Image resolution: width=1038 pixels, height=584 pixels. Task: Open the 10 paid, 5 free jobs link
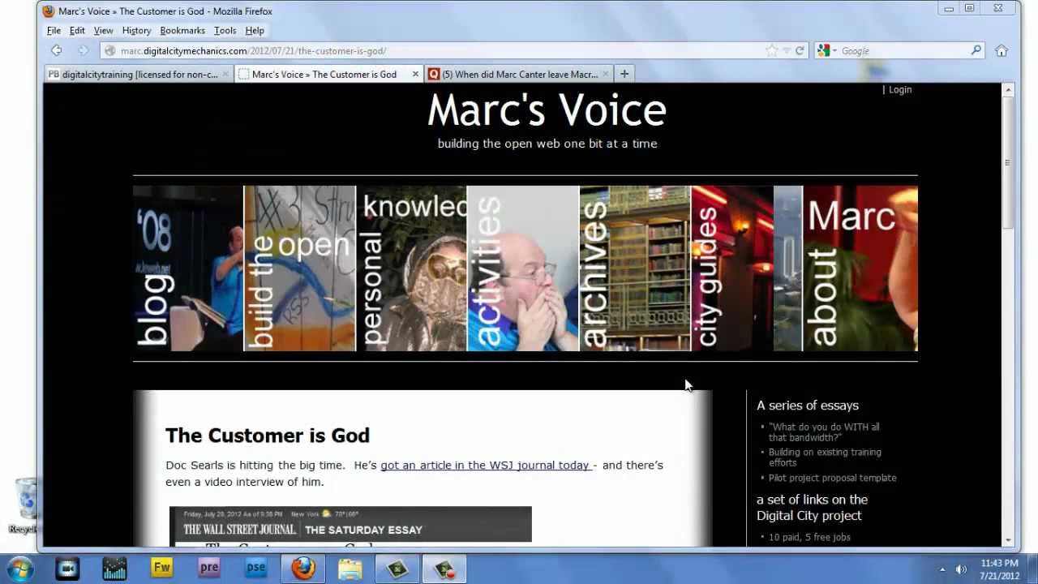click(x=809, y=537)
